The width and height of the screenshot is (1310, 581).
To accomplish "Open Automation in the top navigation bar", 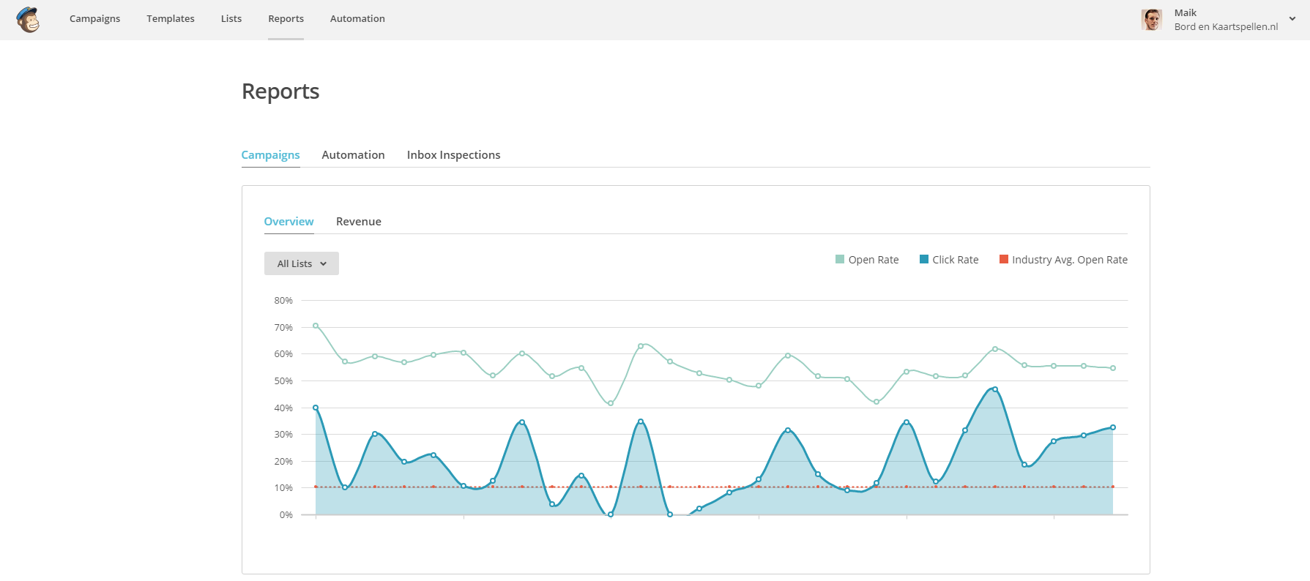I will [357, 18].
